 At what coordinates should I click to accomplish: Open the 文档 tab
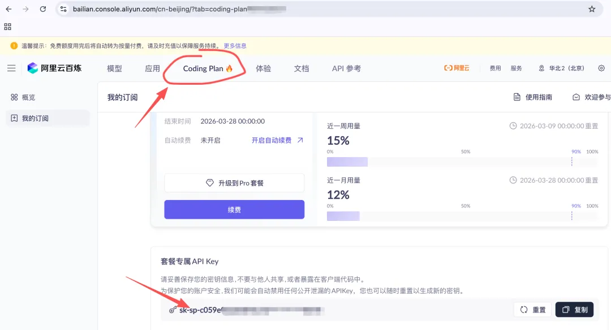click(x=302, y=68)
